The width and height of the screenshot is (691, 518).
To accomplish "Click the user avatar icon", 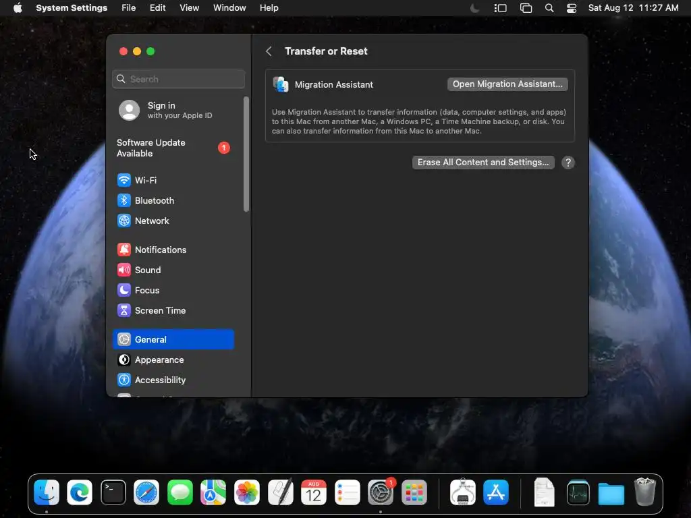I will point(129,110).
